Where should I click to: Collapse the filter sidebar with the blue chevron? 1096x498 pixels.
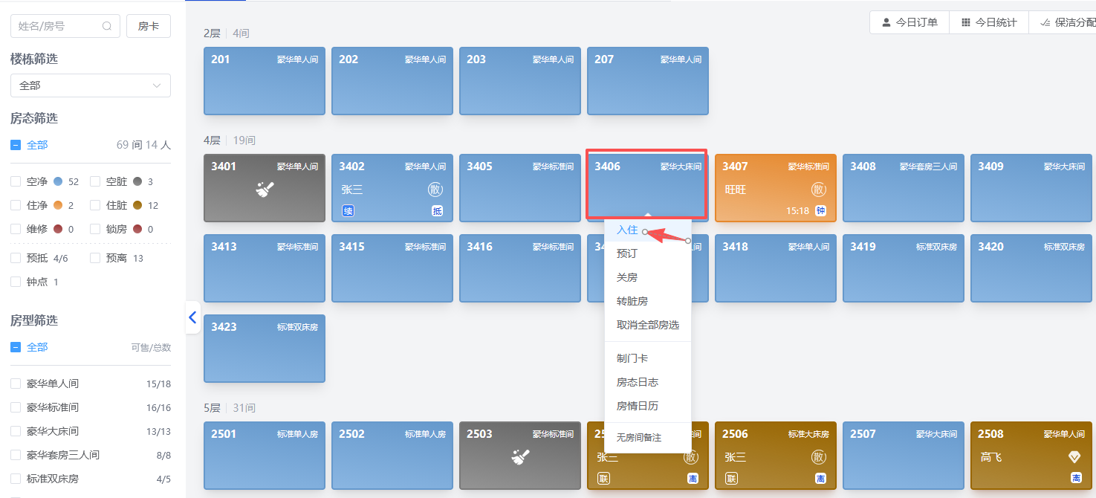point(192,317)
